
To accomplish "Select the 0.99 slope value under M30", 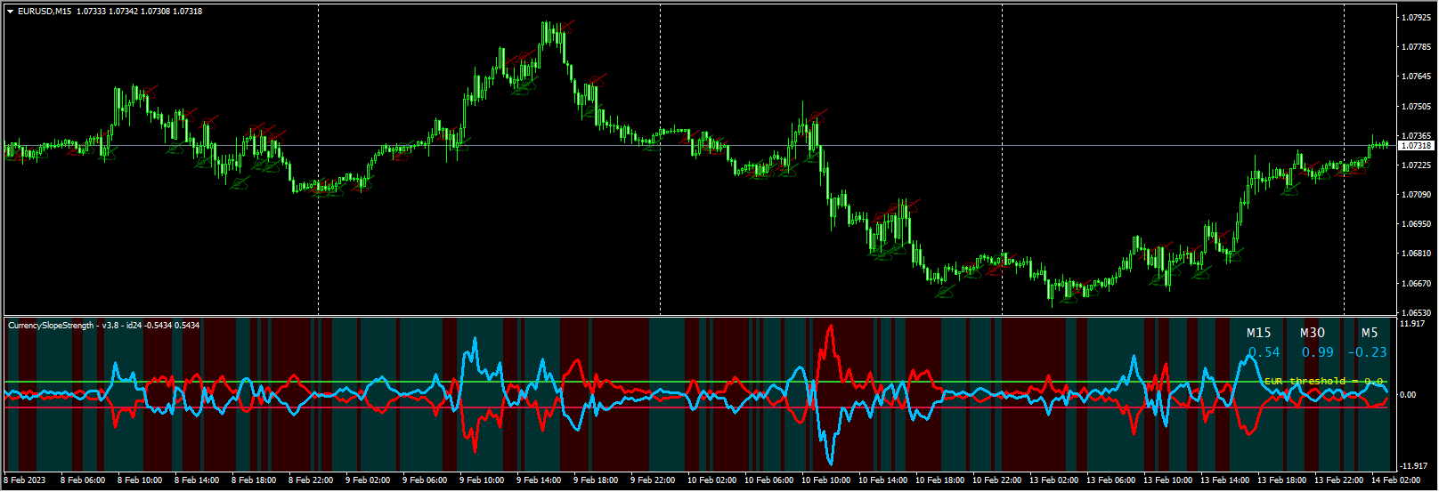I will coord(1317,352).
